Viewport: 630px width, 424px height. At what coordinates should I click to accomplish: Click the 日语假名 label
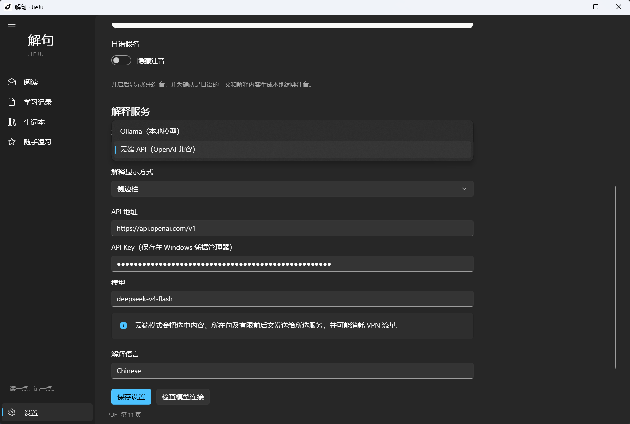click(x=125, y=44)
